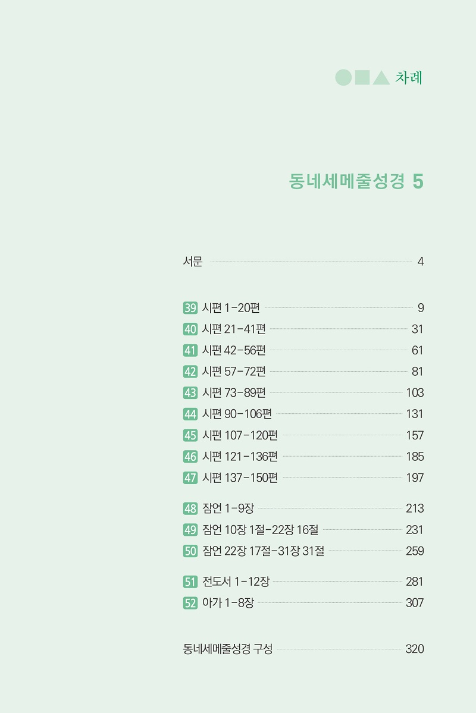Select 시편 42-56편 entry
Viewport: 476px width, 713px height.
(303, 350)
